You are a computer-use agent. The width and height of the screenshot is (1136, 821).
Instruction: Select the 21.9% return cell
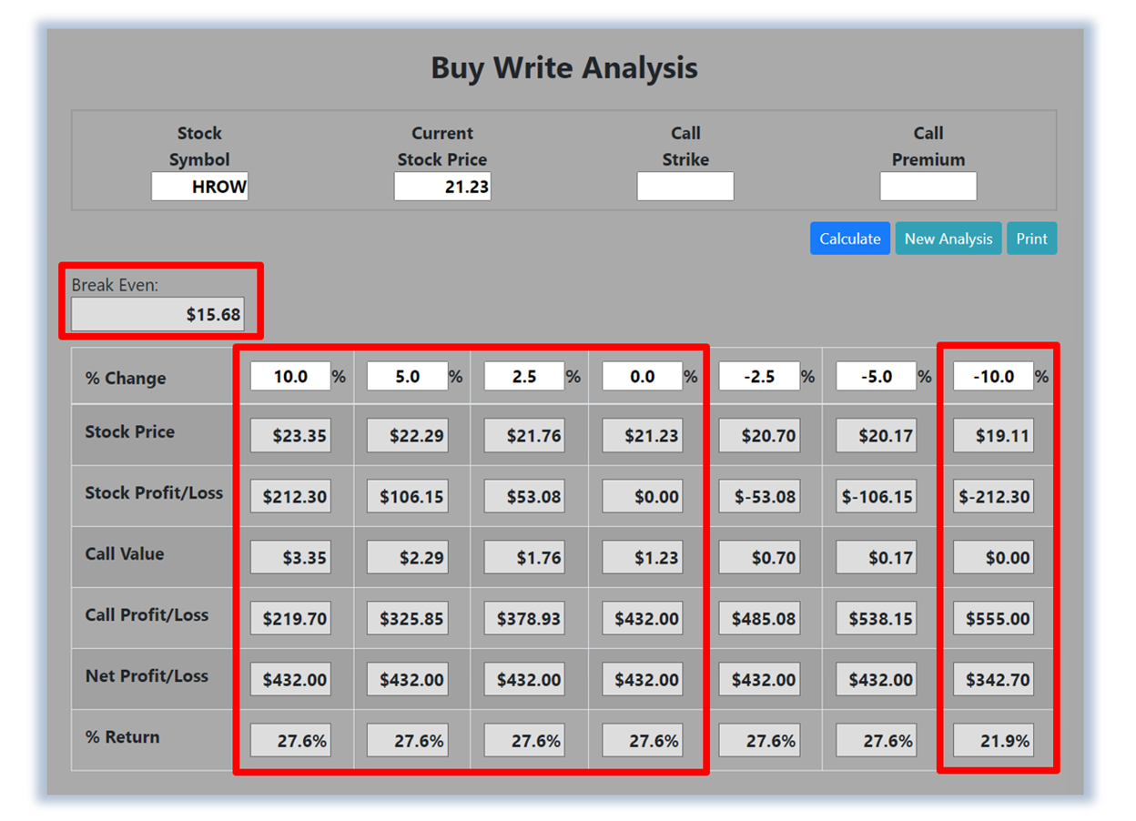point(993,741)
